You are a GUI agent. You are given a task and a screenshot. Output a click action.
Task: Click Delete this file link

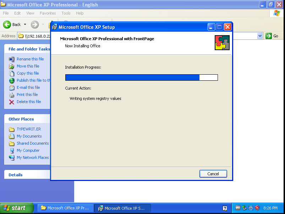(x=29, y=102)
